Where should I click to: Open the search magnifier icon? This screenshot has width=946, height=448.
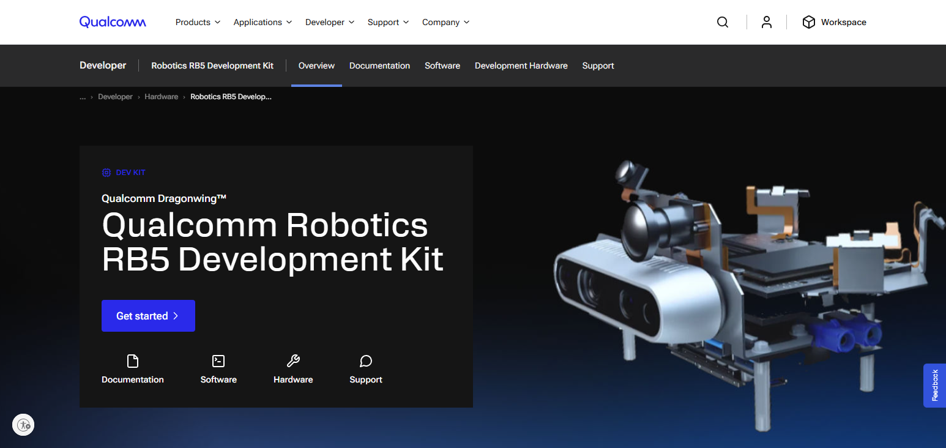click(723, 22)
